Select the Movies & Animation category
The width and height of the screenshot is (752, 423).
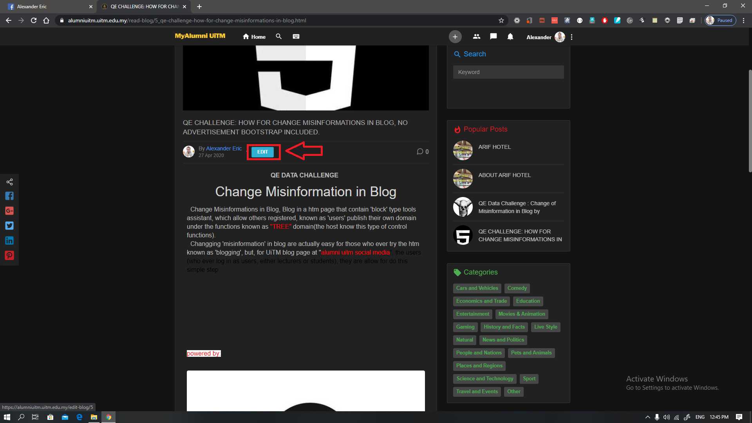click(x=522, y=314)
